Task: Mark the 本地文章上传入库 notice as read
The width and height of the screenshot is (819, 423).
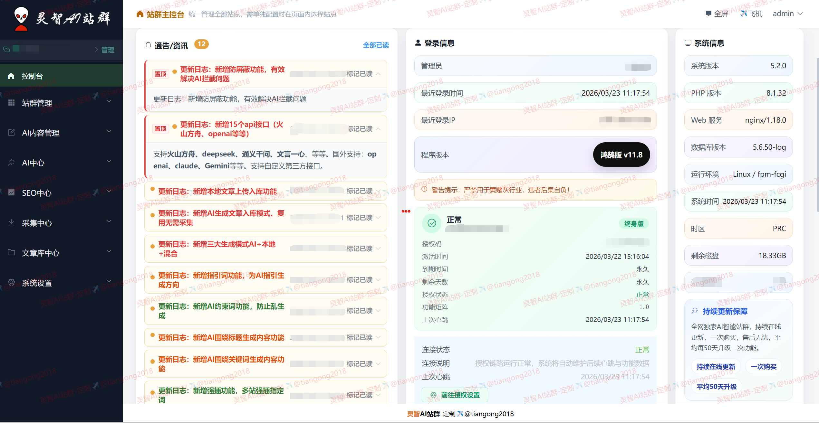Action: 361,191
